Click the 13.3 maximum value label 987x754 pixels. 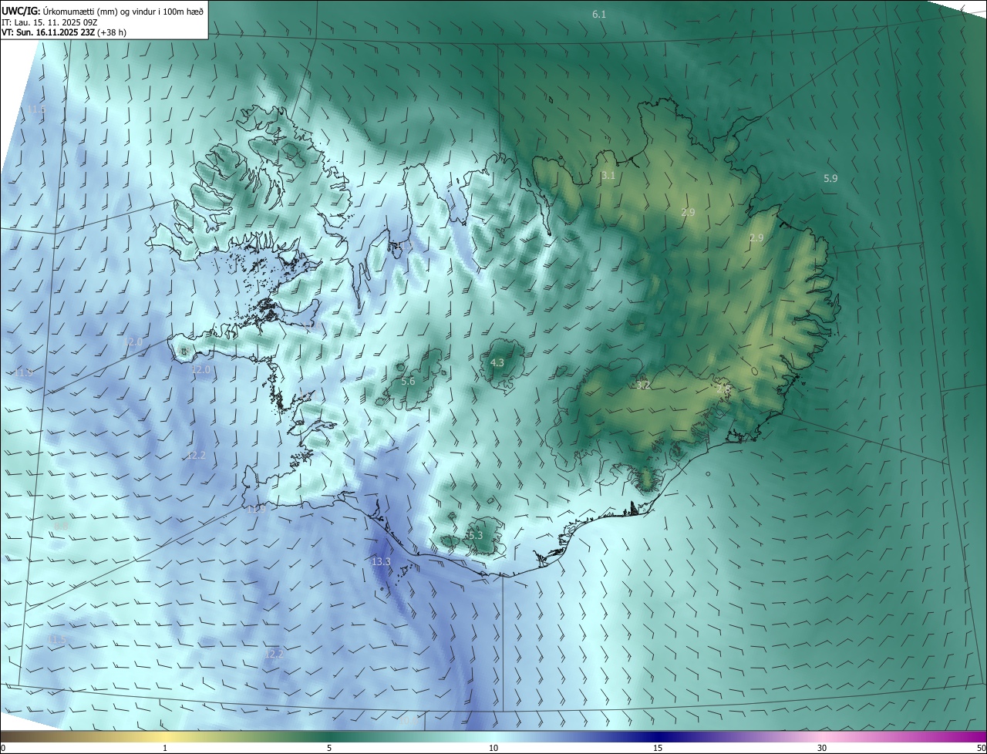point(382,562)
